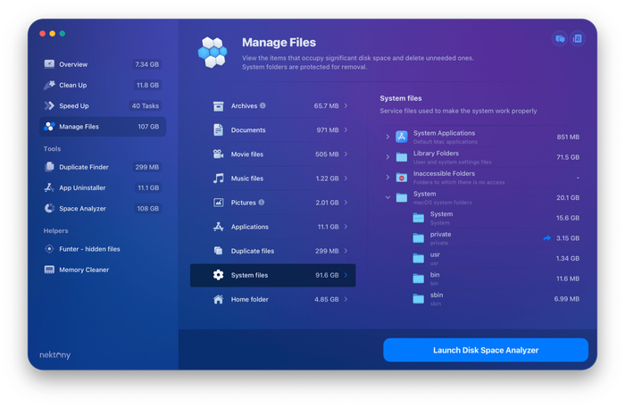Collapse the System folder tree
The image size is (625, 407).
(x=387, y=197)
